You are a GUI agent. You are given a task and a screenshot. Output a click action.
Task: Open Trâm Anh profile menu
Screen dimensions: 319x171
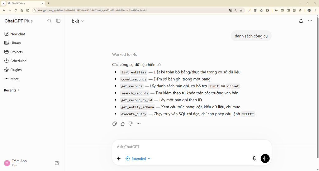[x=16, y=163]
